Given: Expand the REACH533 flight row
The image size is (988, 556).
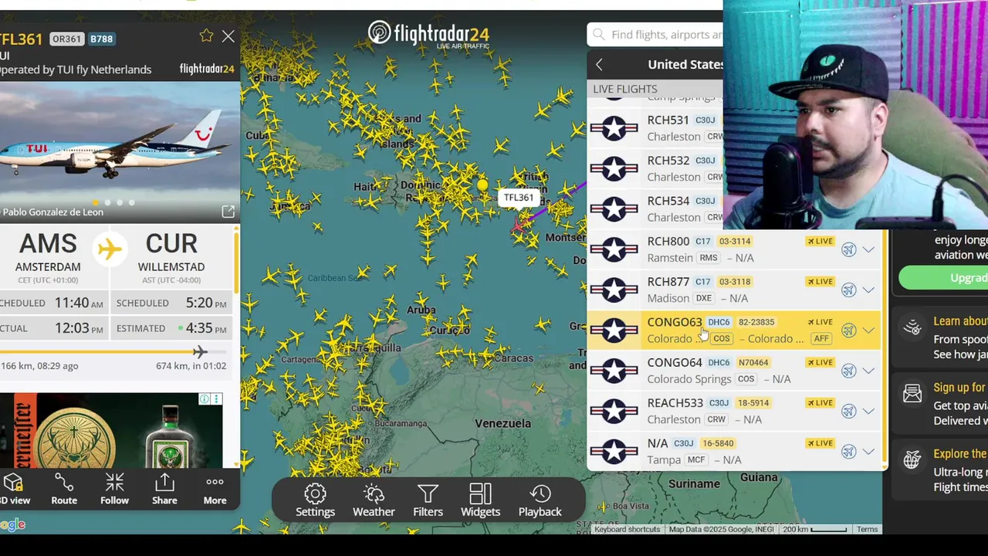Looking at the screenshot, I should 868,411.
